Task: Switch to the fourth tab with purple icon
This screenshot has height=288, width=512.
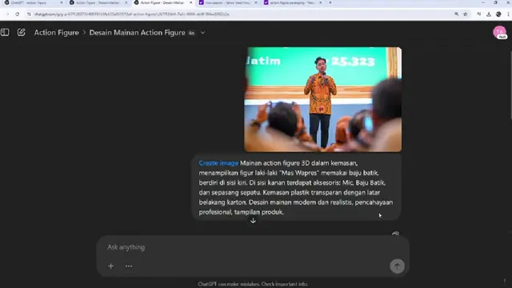Action: 227,3
